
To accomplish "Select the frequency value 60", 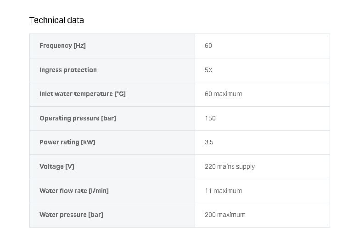I will click(x=208, y=46).
